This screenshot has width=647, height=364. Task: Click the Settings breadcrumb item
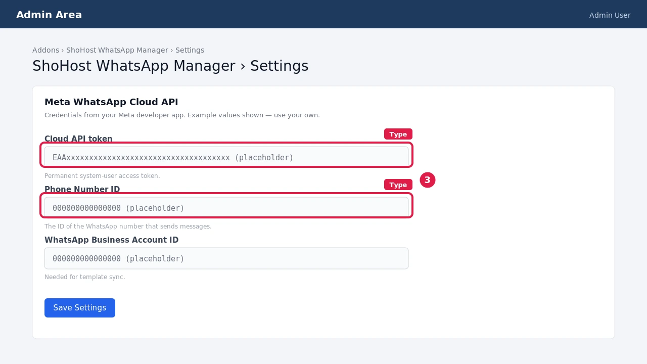pos(190,50)
